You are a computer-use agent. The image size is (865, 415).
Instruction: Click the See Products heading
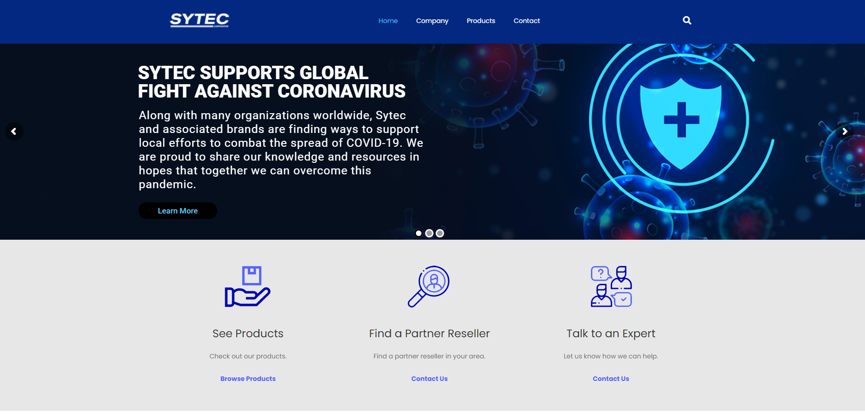pyautogui.click(x=248, y=334)
